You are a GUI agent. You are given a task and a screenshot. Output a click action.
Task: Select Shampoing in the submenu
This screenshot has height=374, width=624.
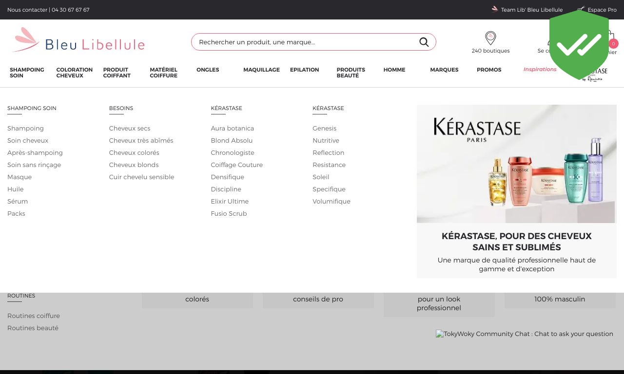[x=25, y=128]
